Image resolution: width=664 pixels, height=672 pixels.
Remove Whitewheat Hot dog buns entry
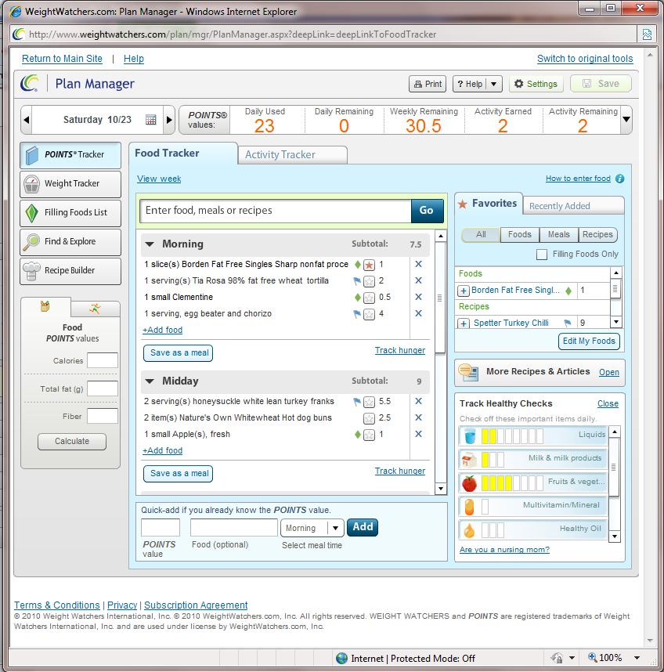419,418
